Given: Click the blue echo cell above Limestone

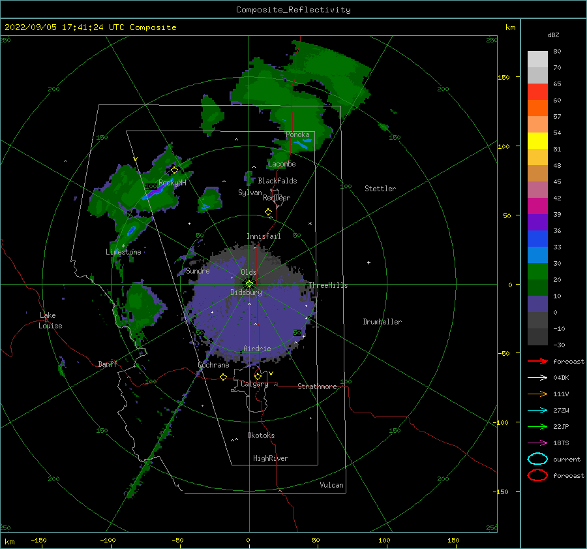Looking at the screenshot, I should pyautogui.click(x=131, y=230).
